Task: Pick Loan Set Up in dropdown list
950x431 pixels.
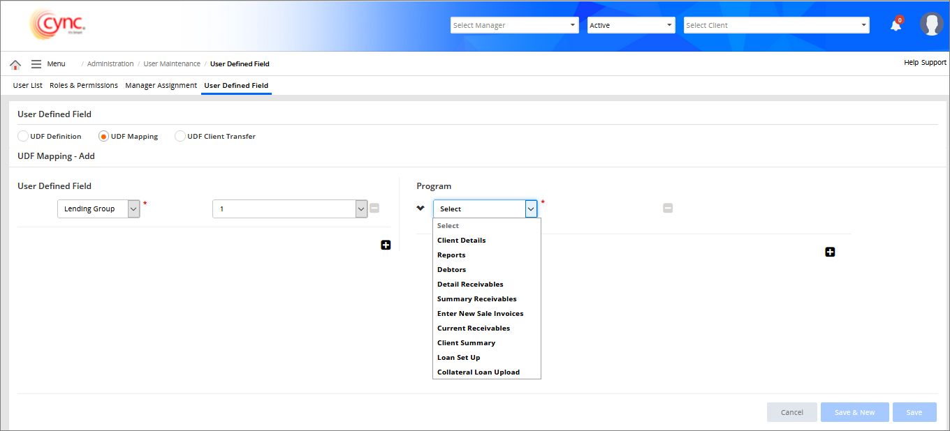Action: 458,357
